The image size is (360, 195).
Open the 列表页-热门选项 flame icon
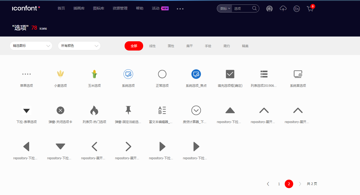click(x=94, y=110)
